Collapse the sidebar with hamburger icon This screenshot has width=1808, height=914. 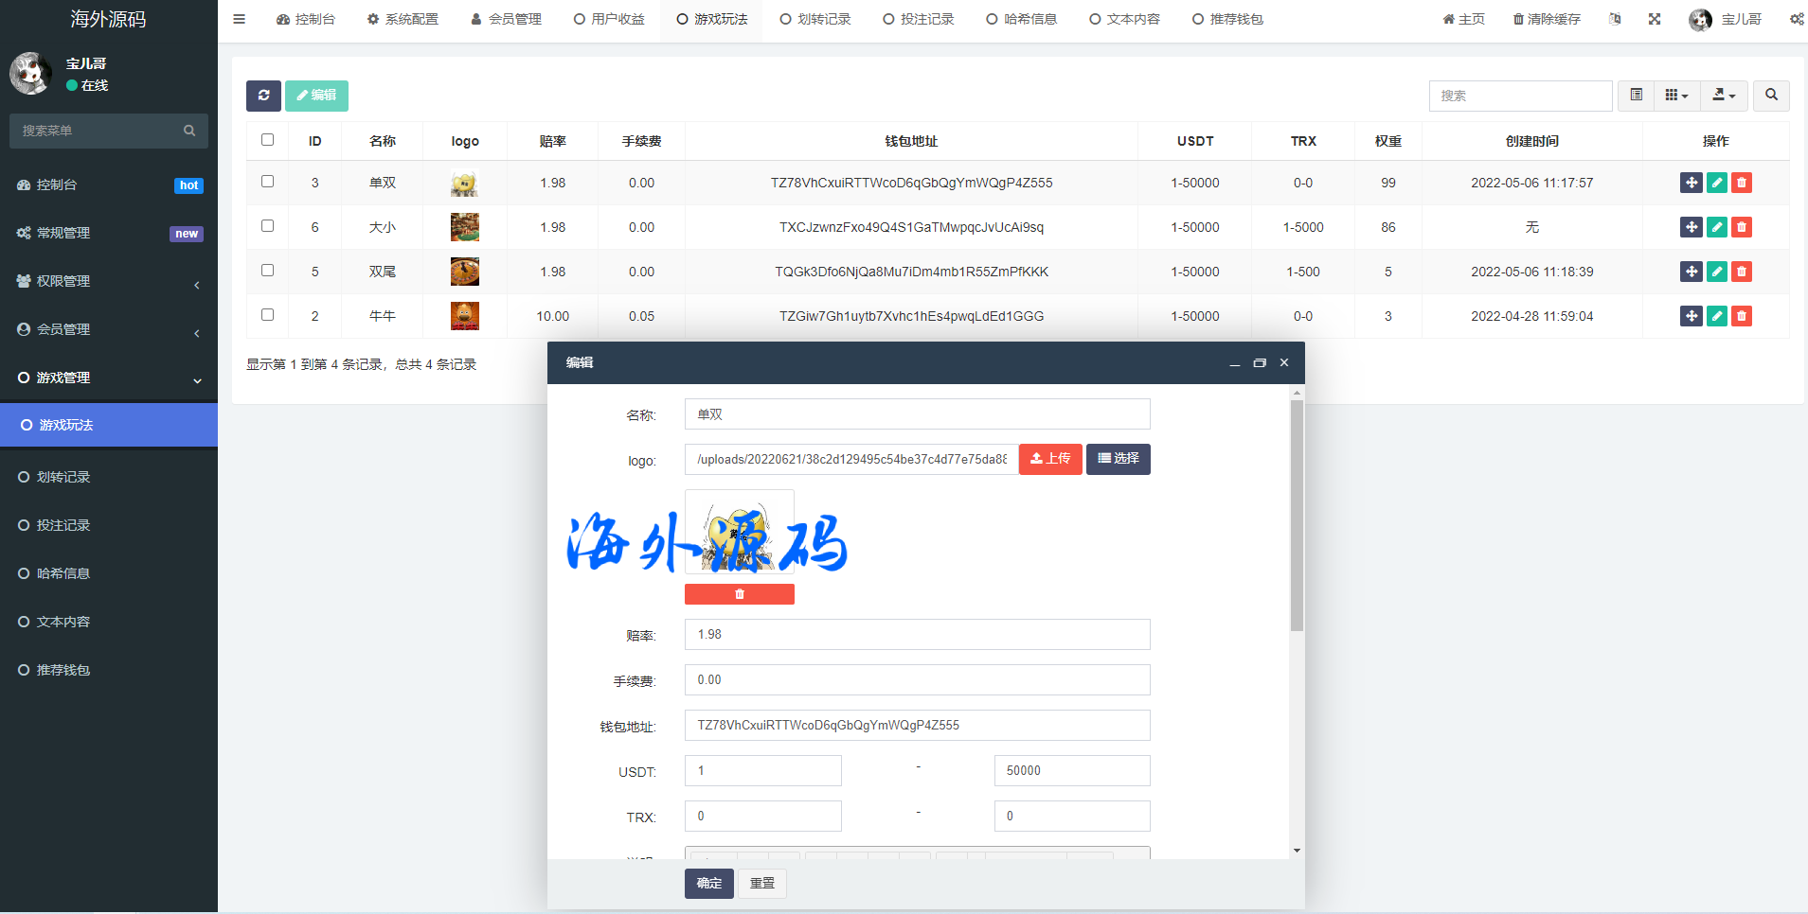[x=240, y=19]
